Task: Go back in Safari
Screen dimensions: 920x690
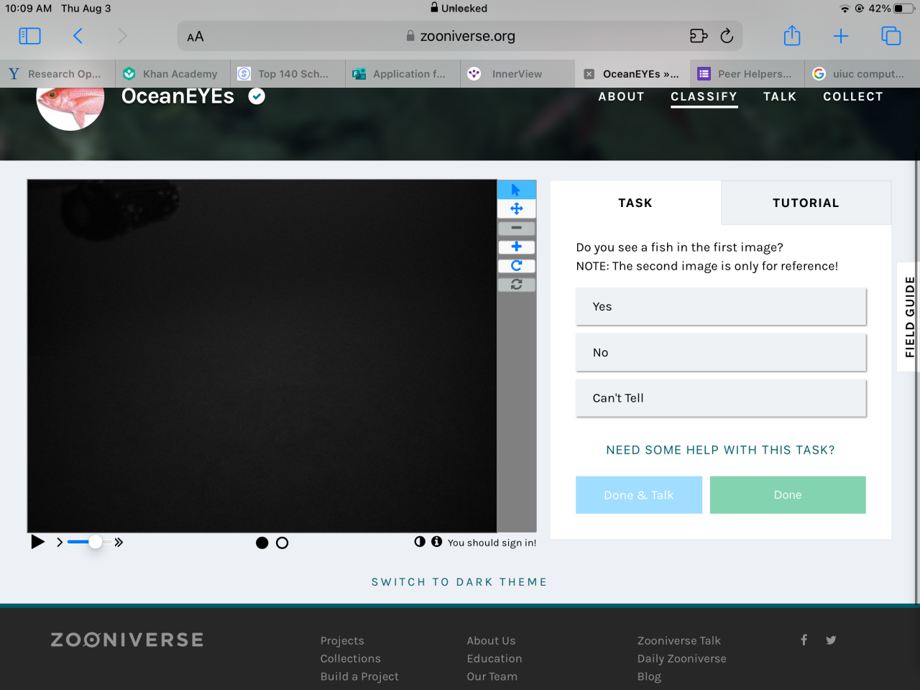Action: click(78, 36)
